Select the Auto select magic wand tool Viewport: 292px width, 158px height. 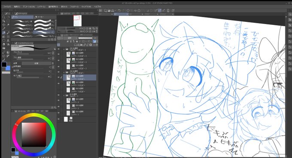[8, 25]
